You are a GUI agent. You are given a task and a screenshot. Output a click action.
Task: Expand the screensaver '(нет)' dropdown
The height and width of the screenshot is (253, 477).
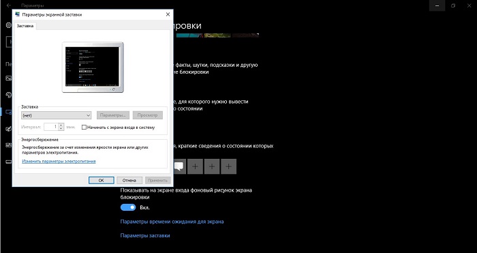(57, 115)
